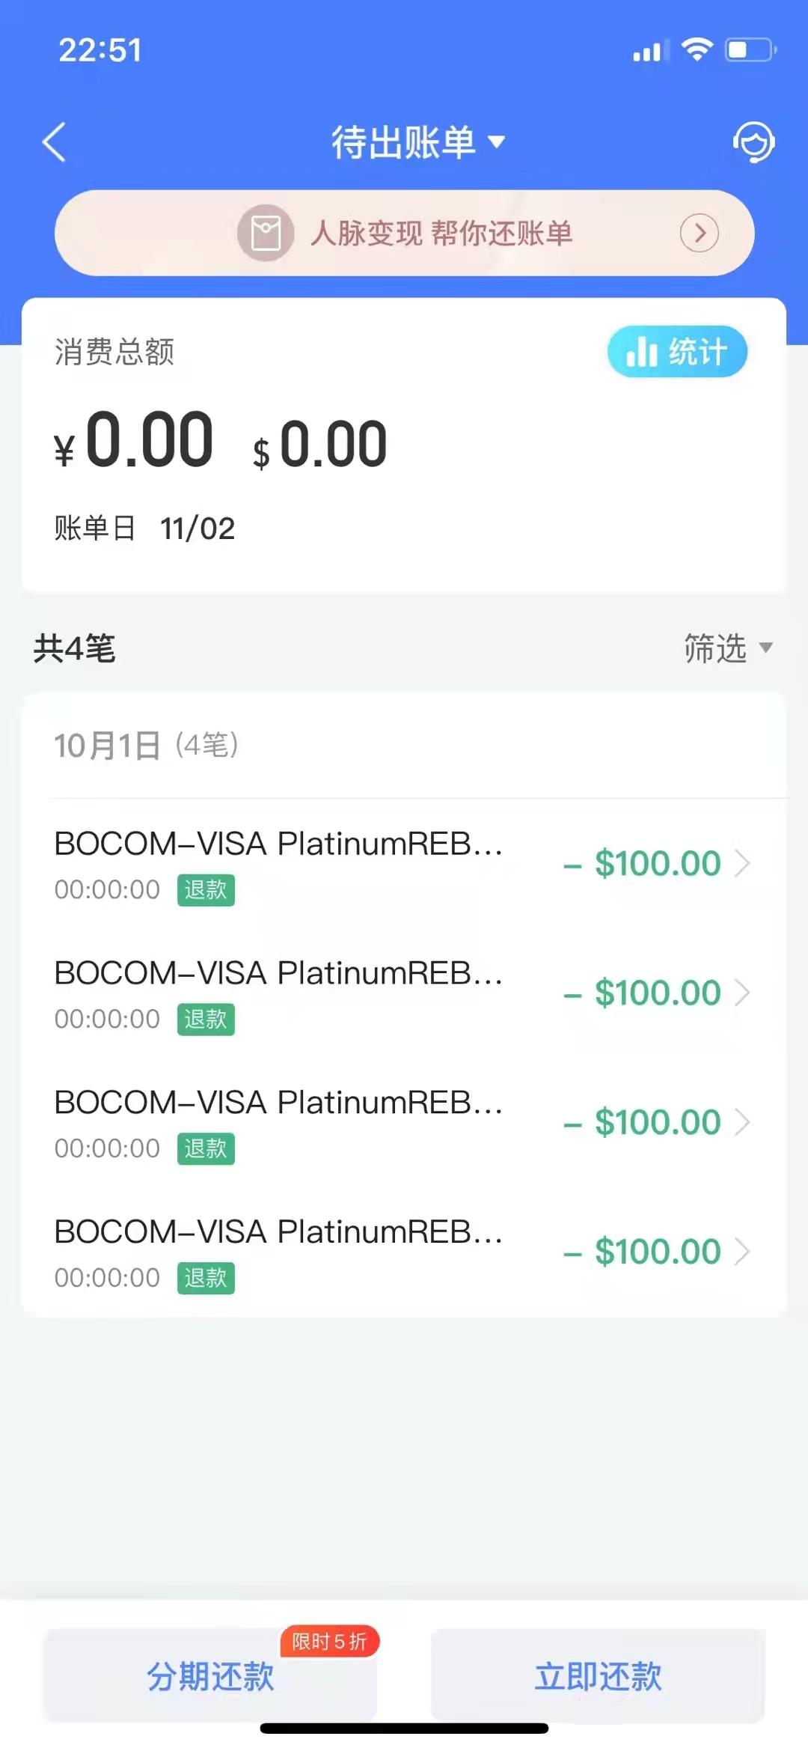Expand the 待出账单 title dropdown
This screenshot has height=1751, width=808.
coord(418,141)
